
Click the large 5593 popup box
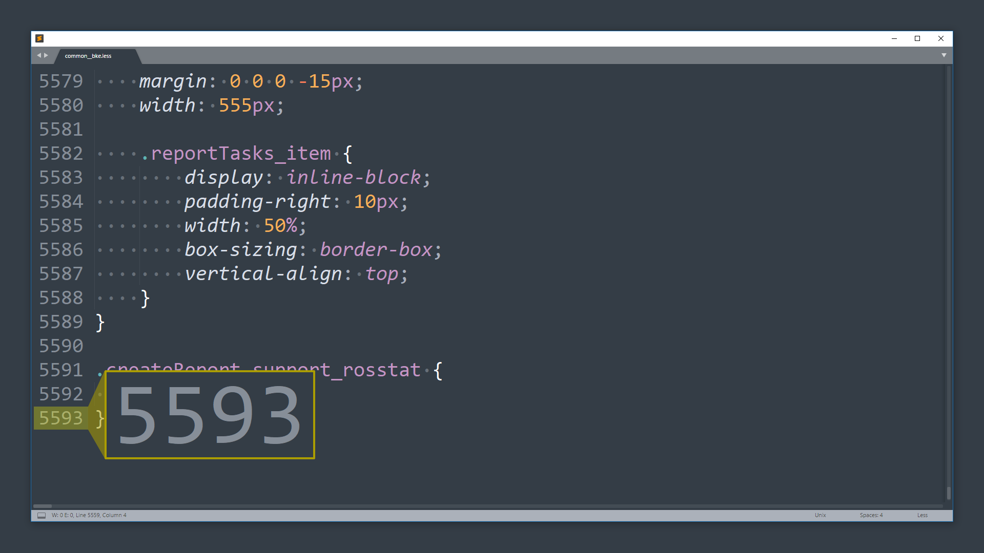pyautogui.click(x=210, y=415)
